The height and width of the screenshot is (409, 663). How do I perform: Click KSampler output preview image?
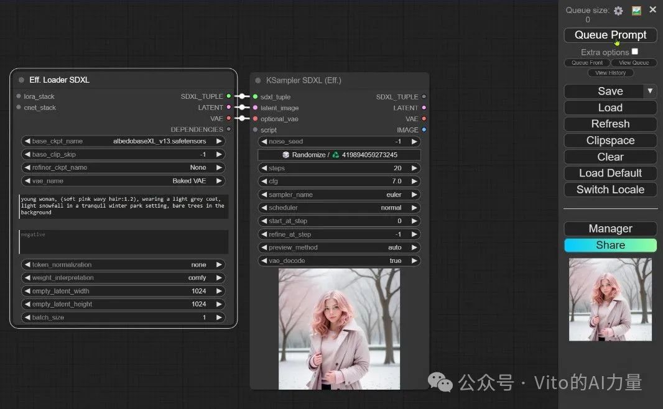(339, 329)
